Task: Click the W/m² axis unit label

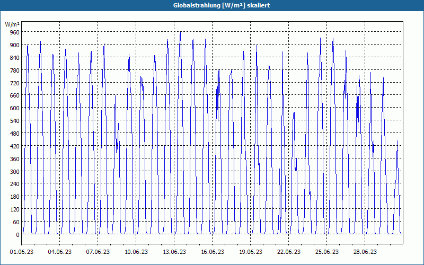Action: pos(12,24)
